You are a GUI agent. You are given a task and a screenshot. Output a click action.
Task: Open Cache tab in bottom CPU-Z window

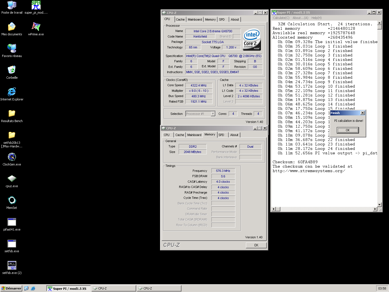179,135
